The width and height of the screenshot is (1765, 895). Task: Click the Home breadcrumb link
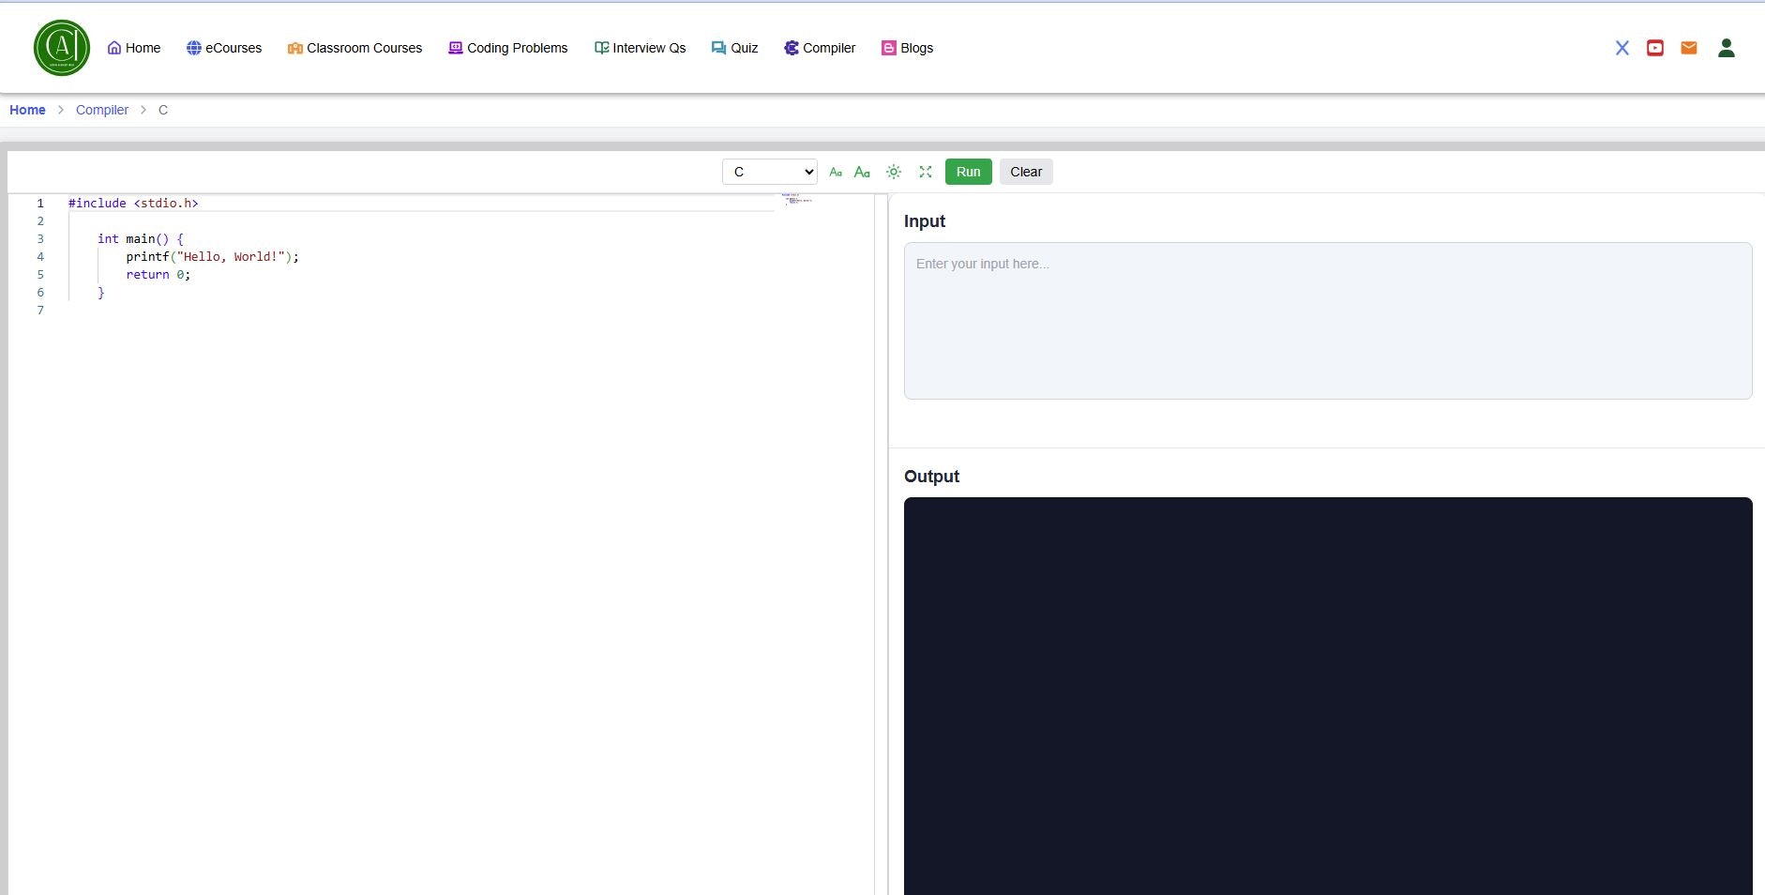click(27, 110)
